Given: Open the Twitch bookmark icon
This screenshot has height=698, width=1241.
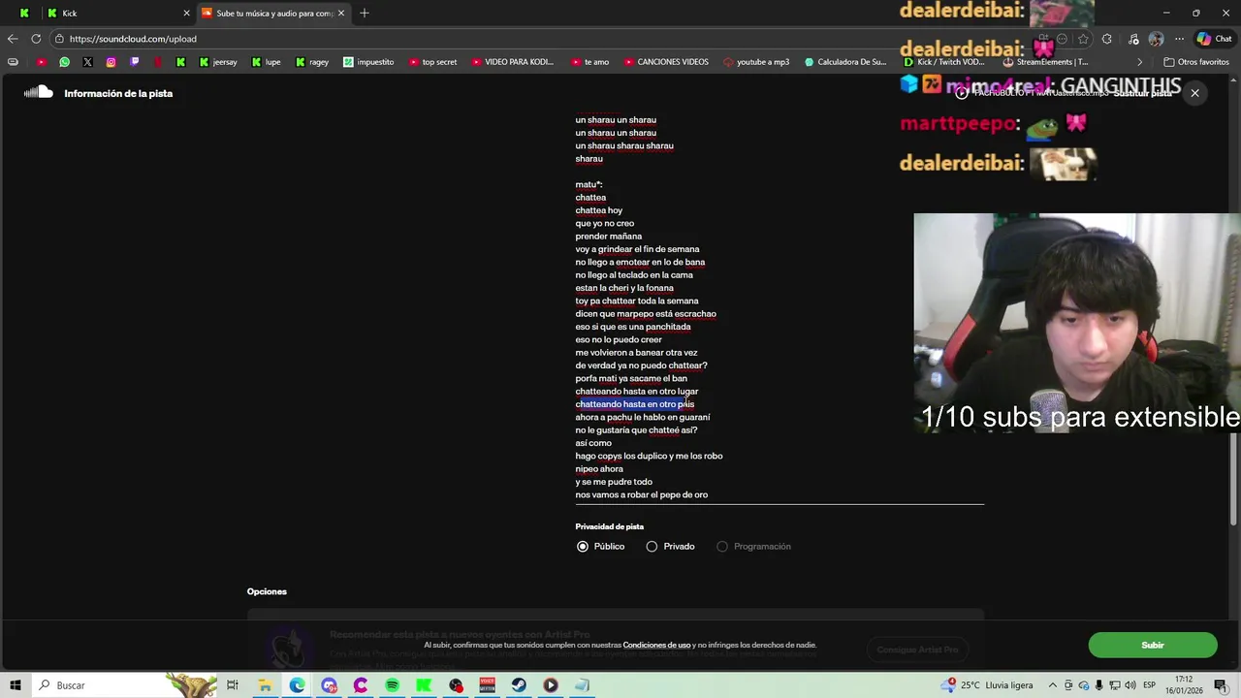Looking at the screenshot, I should pyautogui.click(x=134, y=62).
